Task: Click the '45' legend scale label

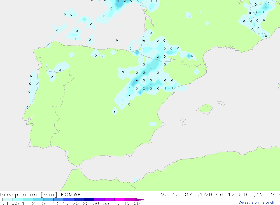Action: (127, 203)
